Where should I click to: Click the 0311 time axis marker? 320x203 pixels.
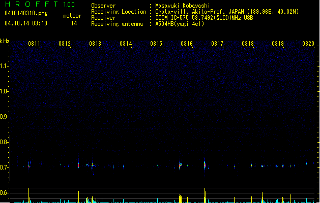tap(34, 44)
